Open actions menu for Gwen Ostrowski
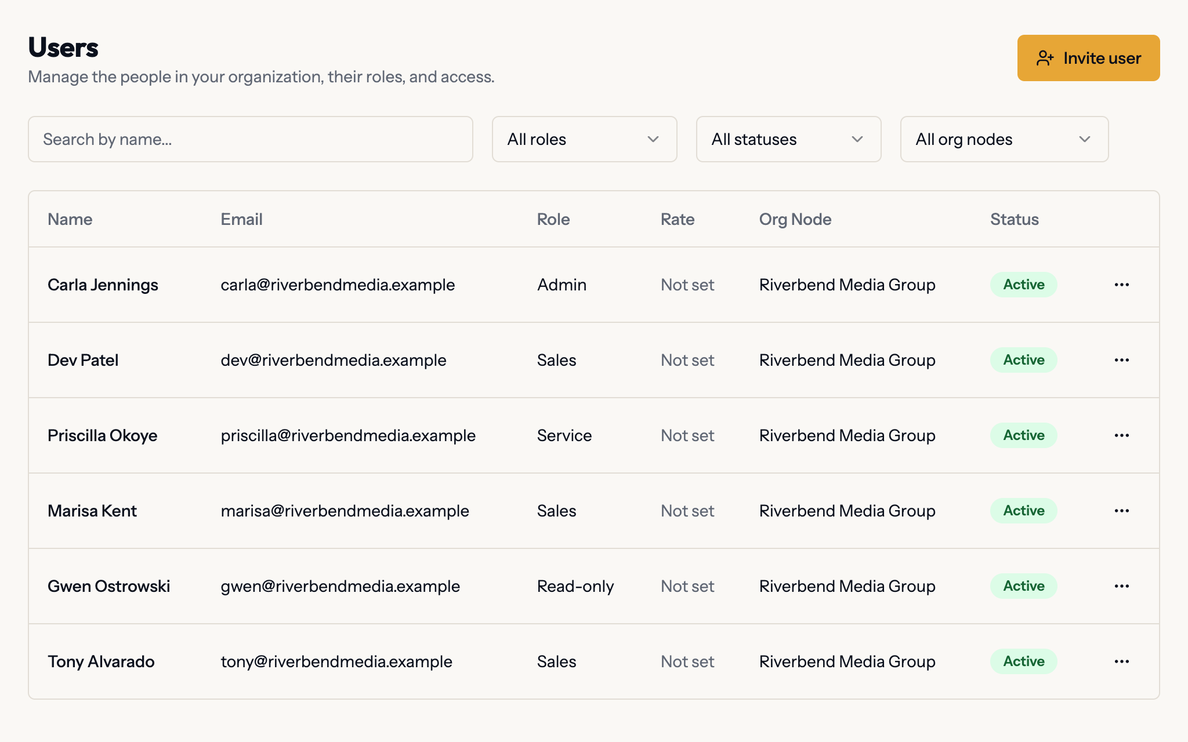The image size is (1188, 742). pyautogui.click(x=1121, y=586)
